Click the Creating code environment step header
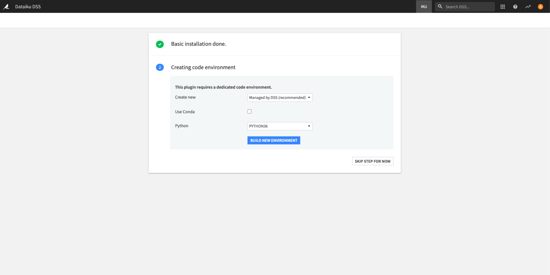This screenshot has width=550, height=275. [x=203, y=67]
